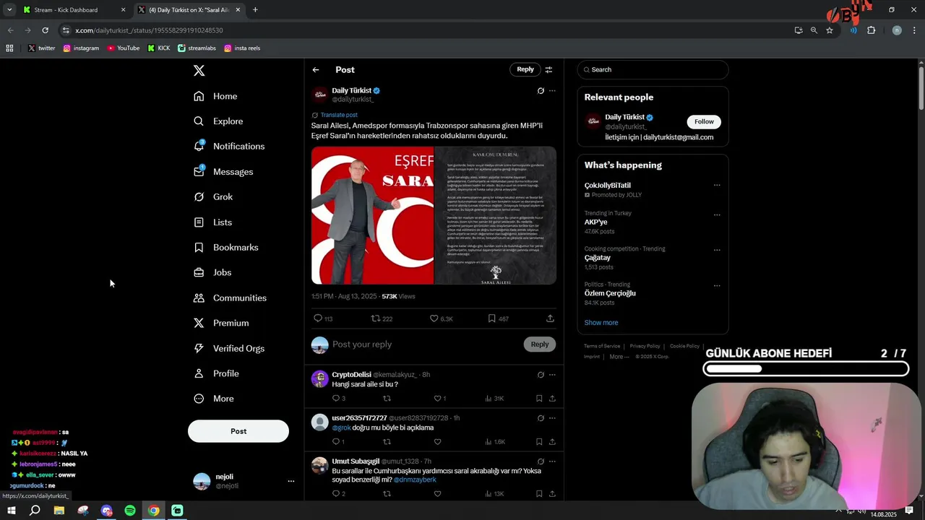The height and width of the screenshot is (520, 925).
Task: Click the page vertical scrollbar
Action: (921, 89)
